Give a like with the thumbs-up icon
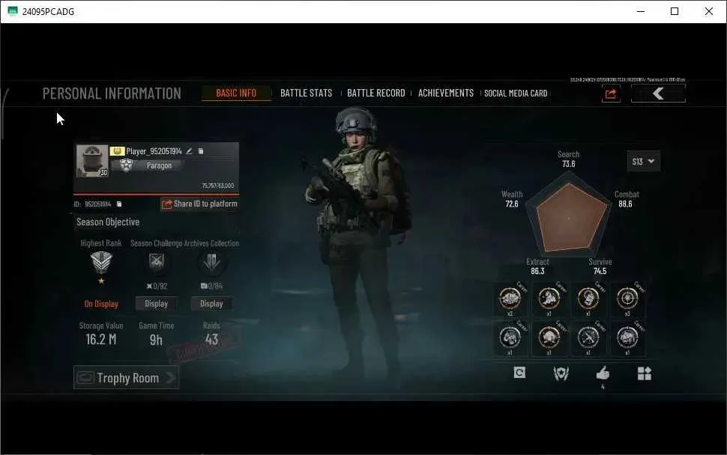 (x=603, y=373)
